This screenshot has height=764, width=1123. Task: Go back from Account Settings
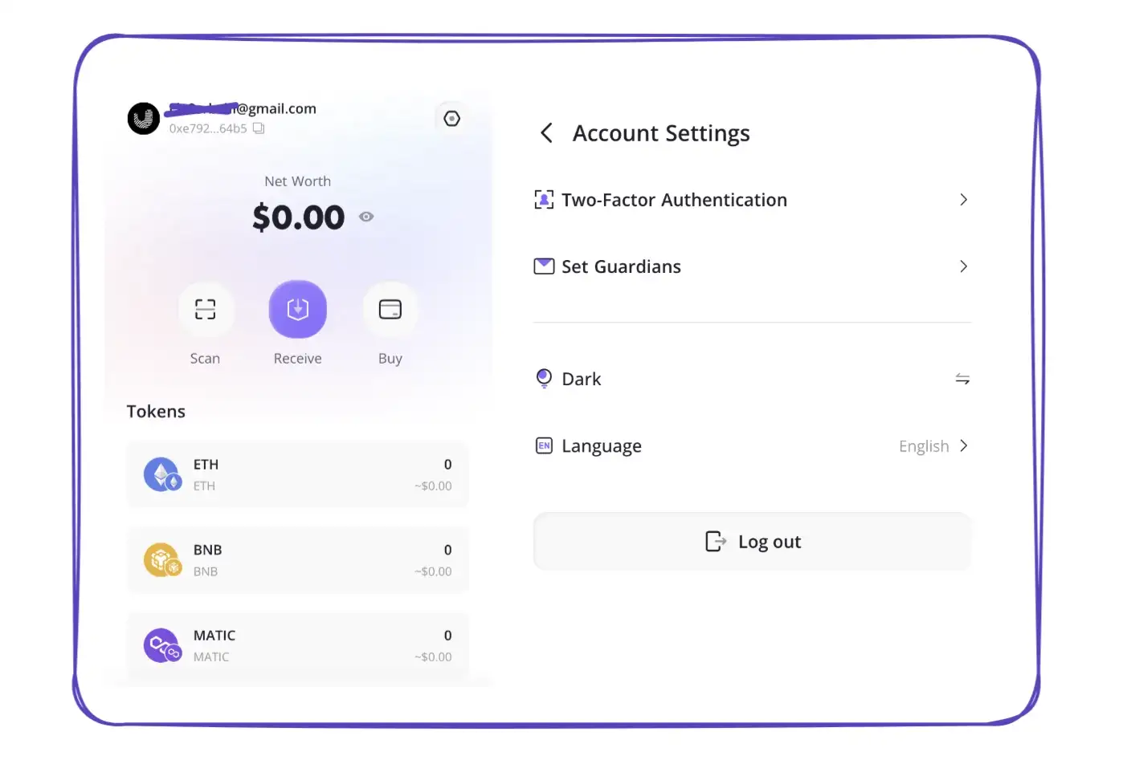pyautogui.click(x=547, y=133)
